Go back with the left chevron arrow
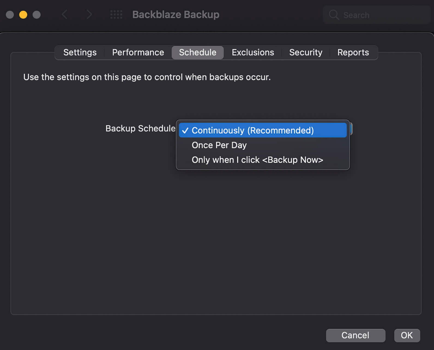The width and height of the screenshot is (434, 350). 64,14
